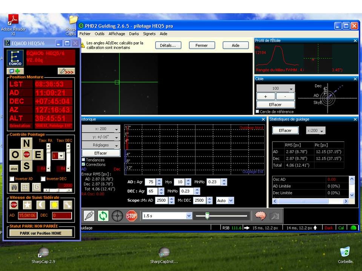Screen dimensions: 362x271
Task: Click Détails... button on calibration warning
Action: tap(168, 46)
